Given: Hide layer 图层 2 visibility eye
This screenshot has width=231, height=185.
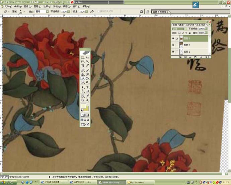Looking at the screenshot, I should click(x=173, y=45).
